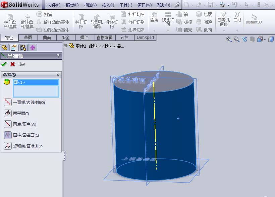Switch to the 直接编辑 ribbon tab
Viewport: 275px width, 197px height.
point(105,38)
